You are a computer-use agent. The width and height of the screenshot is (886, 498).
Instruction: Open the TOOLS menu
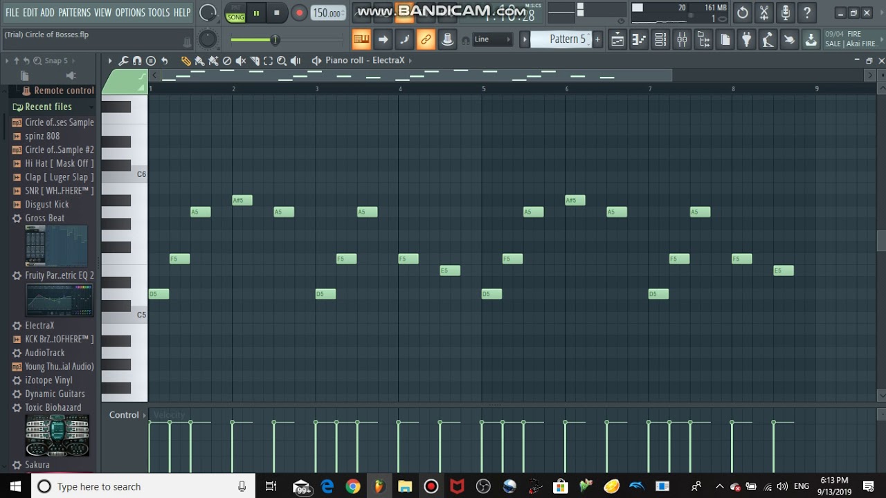pos(159,12)
